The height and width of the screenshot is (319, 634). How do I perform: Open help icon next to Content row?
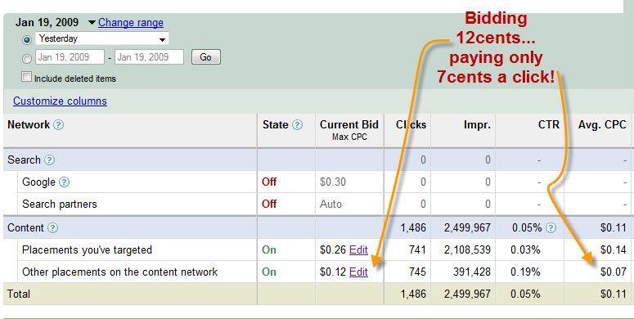tap(52, 228)
